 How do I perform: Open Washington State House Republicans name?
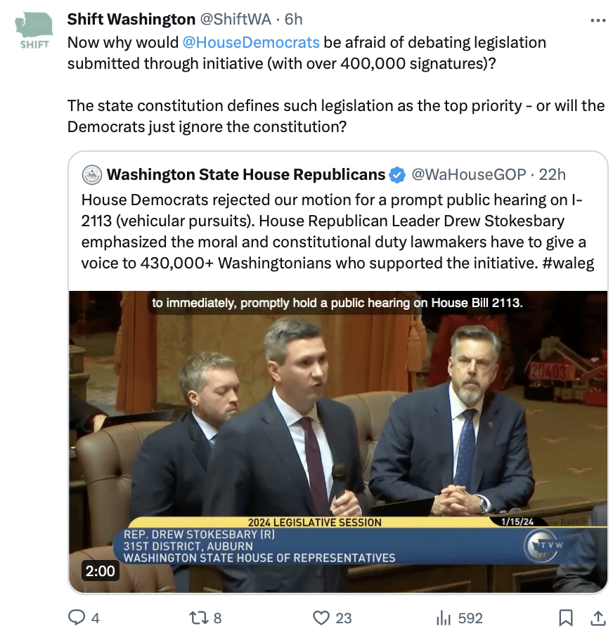click(x=246, y=174)
